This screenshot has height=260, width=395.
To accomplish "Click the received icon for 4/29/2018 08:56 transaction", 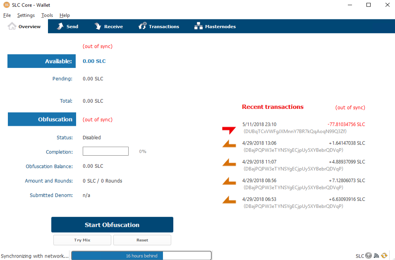I will coord(229,181).
